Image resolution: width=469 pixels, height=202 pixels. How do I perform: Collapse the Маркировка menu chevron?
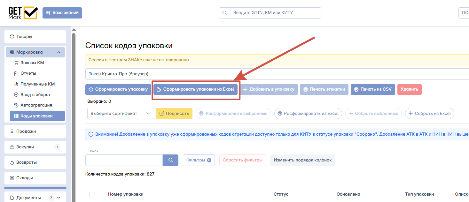coord(59,52)
